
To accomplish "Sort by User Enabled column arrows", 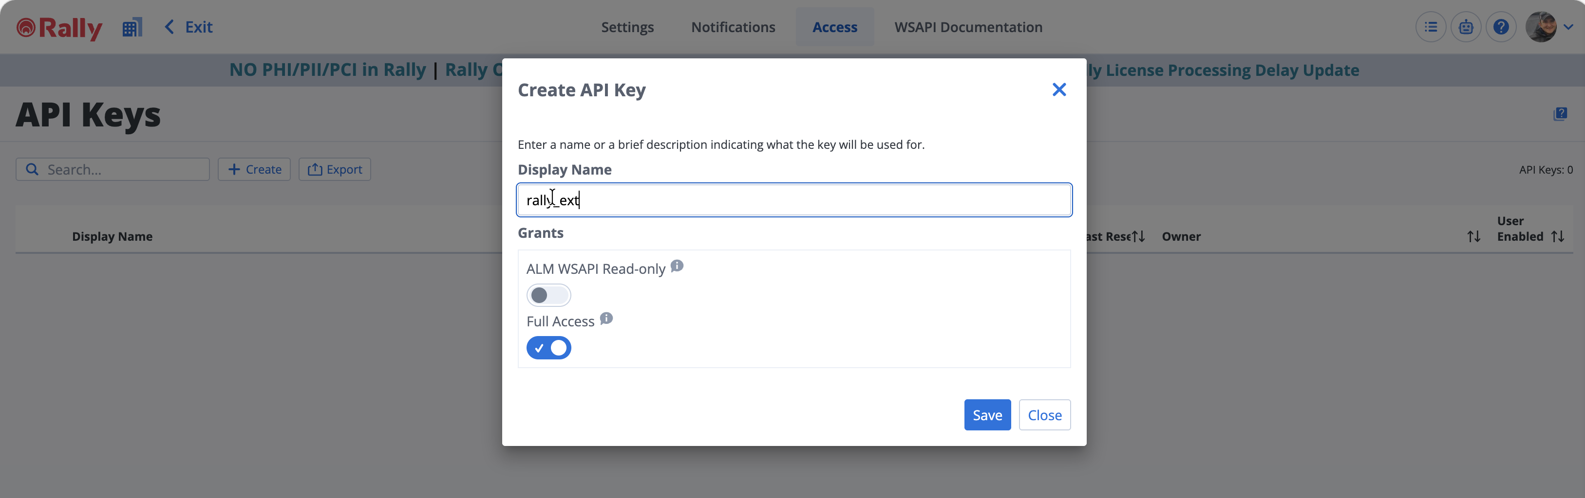I will point(1557,236).
